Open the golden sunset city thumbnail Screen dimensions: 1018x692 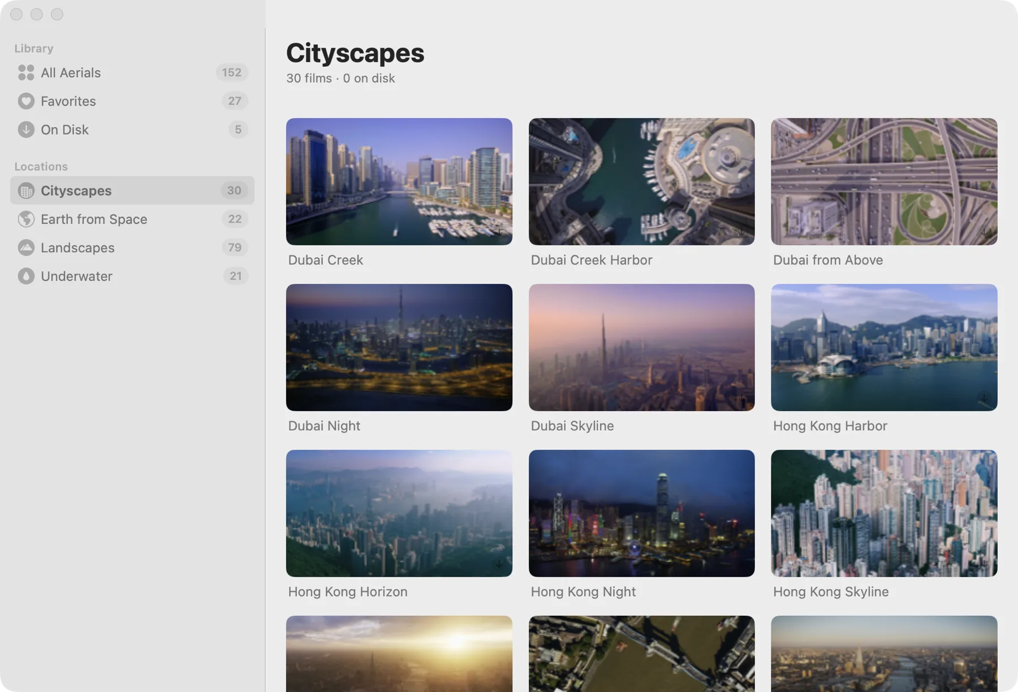pyautogui.click(x=399, y=654)
